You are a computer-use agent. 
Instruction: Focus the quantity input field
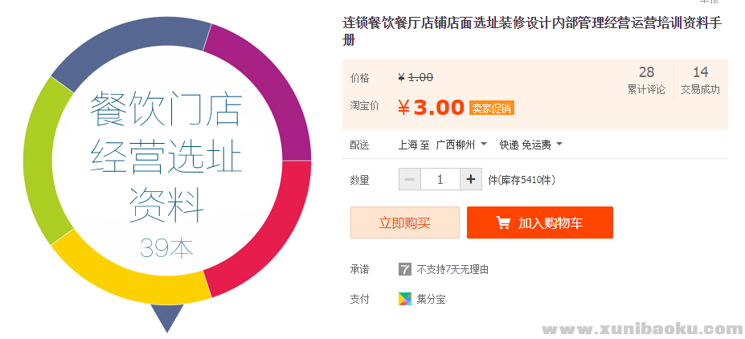(440, 179)
